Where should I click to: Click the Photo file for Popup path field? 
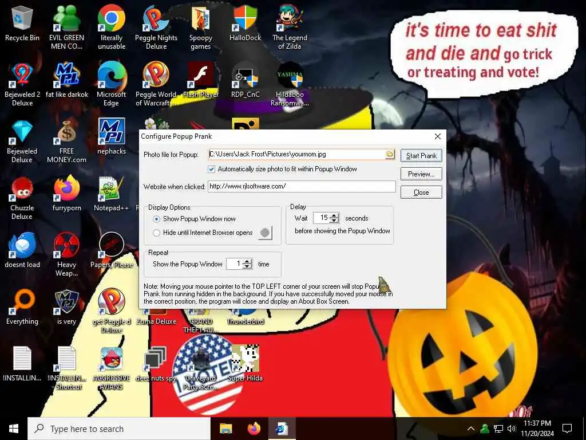pyautogui.click(x=297, y=154)
